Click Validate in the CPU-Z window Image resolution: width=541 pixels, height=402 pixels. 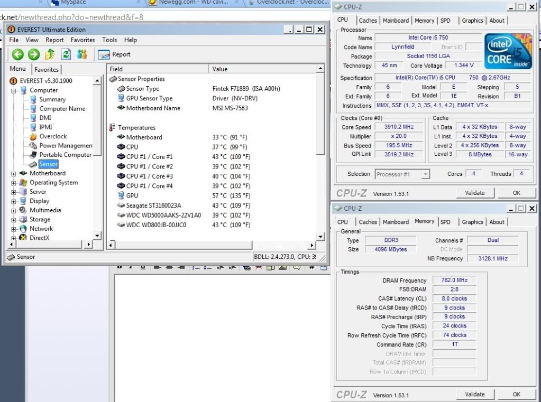point(474,193)
